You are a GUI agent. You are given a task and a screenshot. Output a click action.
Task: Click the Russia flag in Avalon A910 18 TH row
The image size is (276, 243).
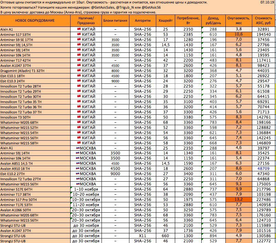pos(78,169)
